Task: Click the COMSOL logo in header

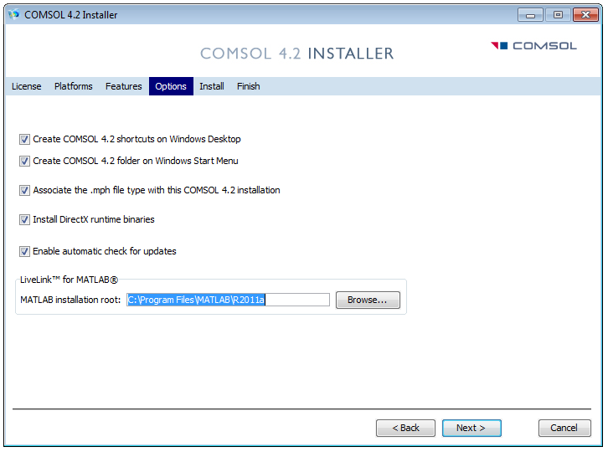Action: click(533, 46)
